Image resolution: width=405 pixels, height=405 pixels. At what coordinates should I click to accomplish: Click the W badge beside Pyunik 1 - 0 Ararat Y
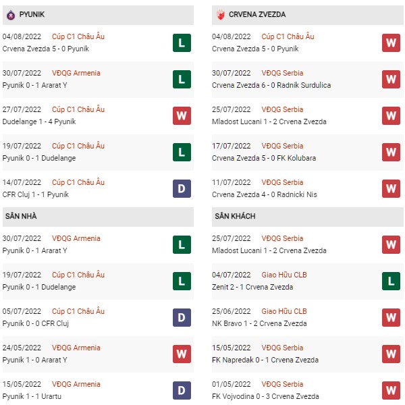182,354
